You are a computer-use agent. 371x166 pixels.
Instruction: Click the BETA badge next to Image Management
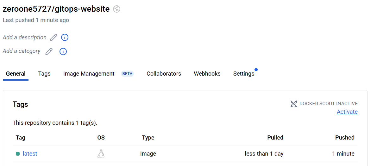[x=127, y=74]
